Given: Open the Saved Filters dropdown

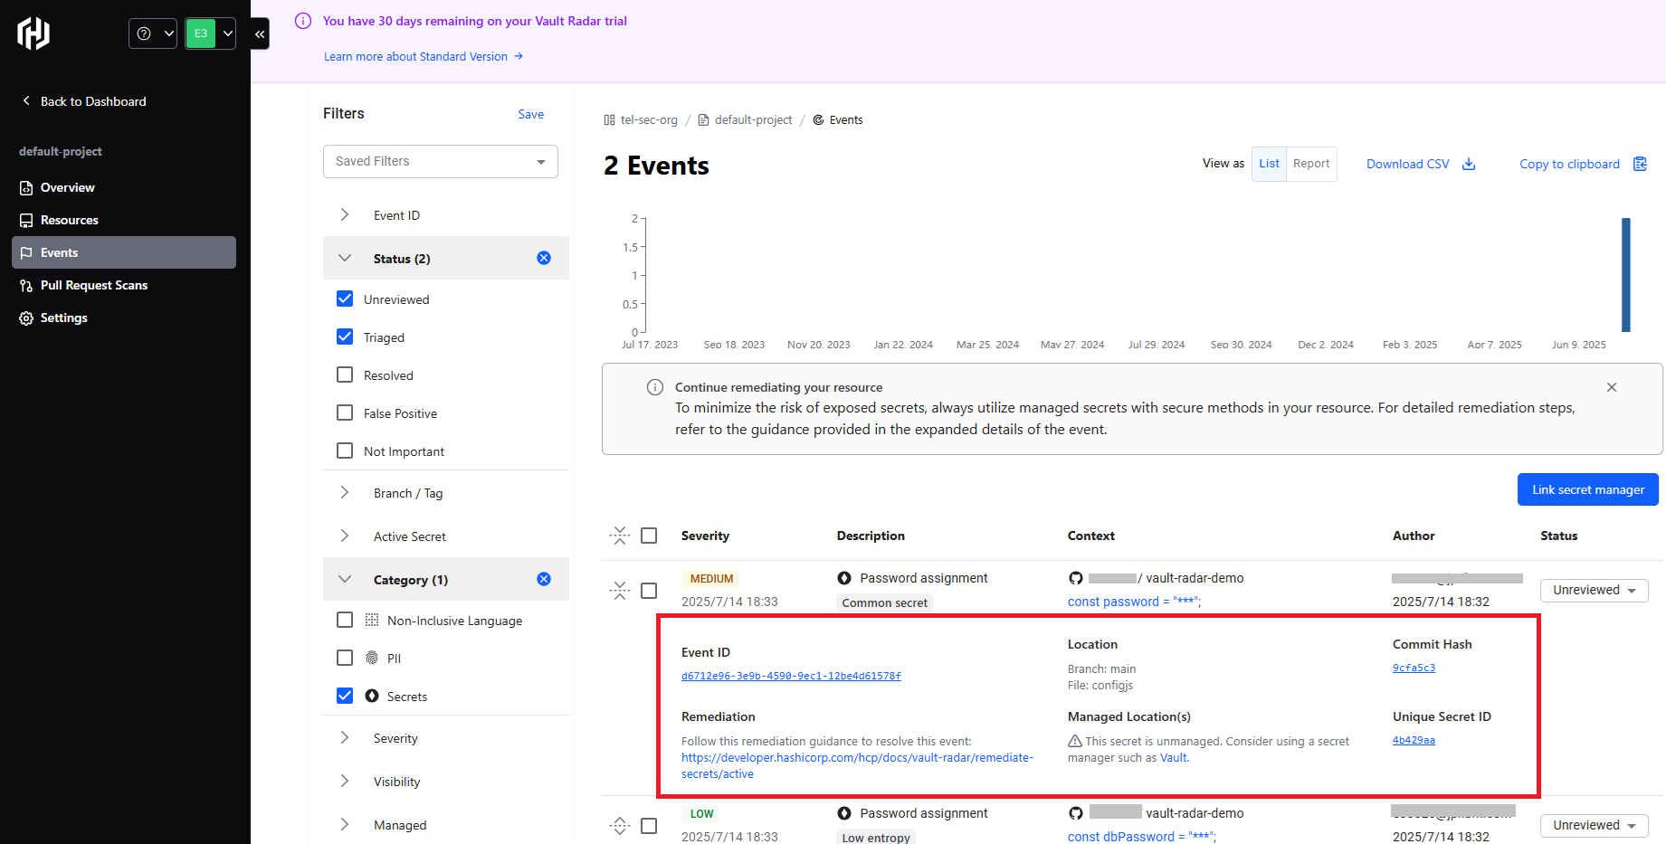Looking at the screenshot, I should coord(441,161).
